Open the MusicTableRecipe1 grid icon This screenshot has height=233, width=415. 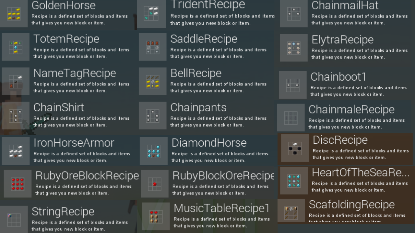click(x=156, y=216)
